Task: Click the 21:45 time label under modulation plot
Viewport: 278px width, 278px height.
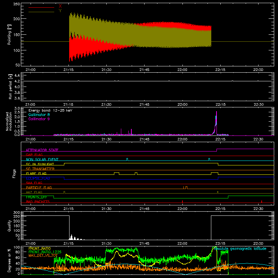Action: coord(144,139)
